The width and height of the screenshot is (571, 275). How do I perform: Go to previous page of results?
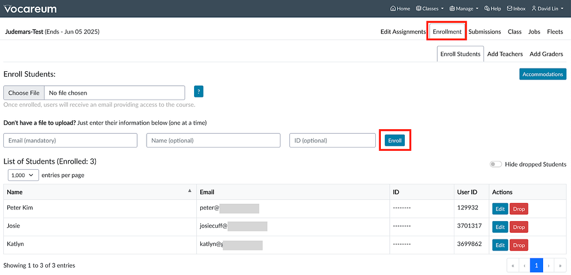click(524, 266)
